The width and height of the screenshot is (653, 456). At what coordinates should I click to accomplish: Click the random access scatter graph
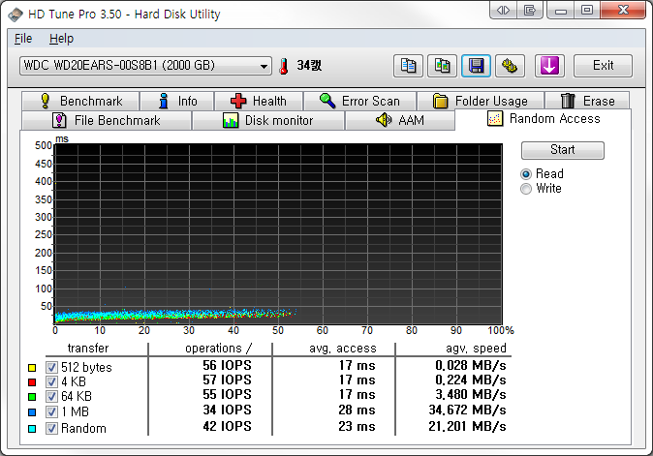click(278, 234)
